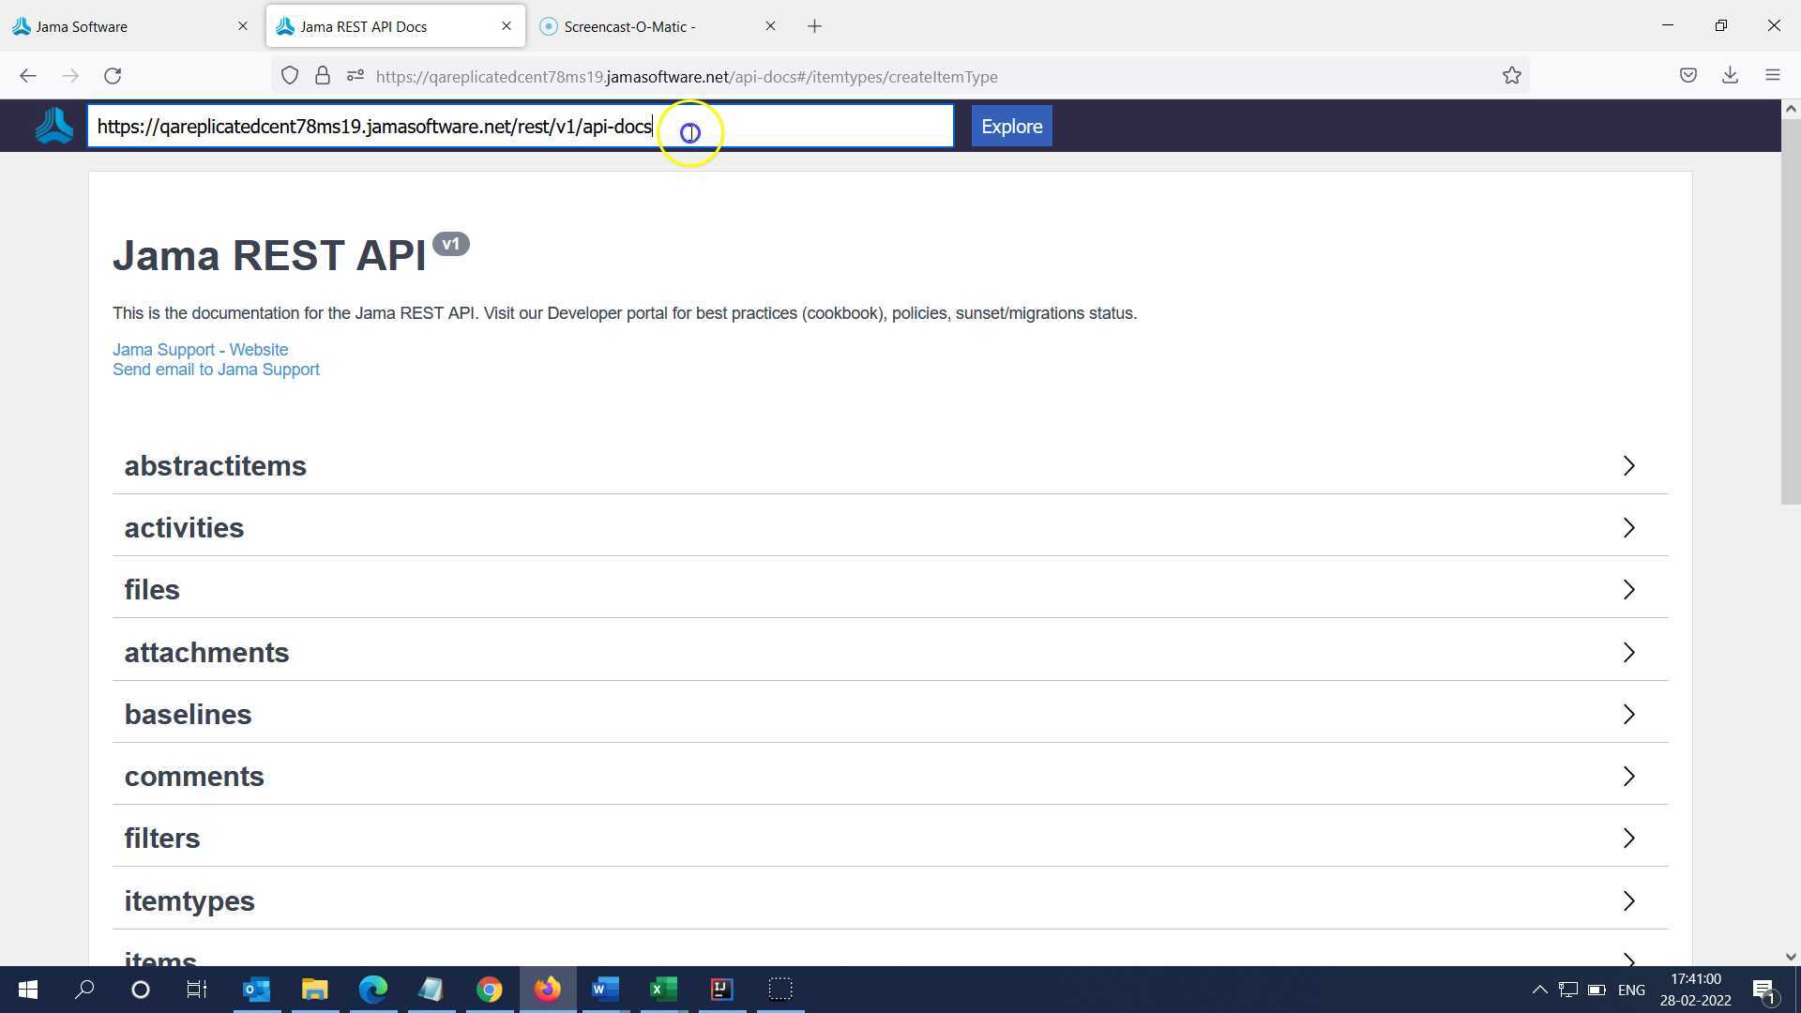Reload the page with refresh icon

tap(113, 76)
